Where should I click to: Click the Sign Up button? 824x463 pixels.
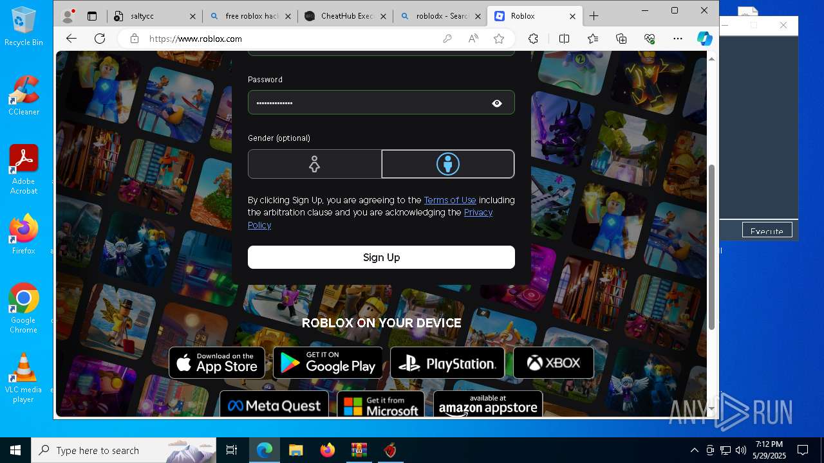(x=381, y=257)
